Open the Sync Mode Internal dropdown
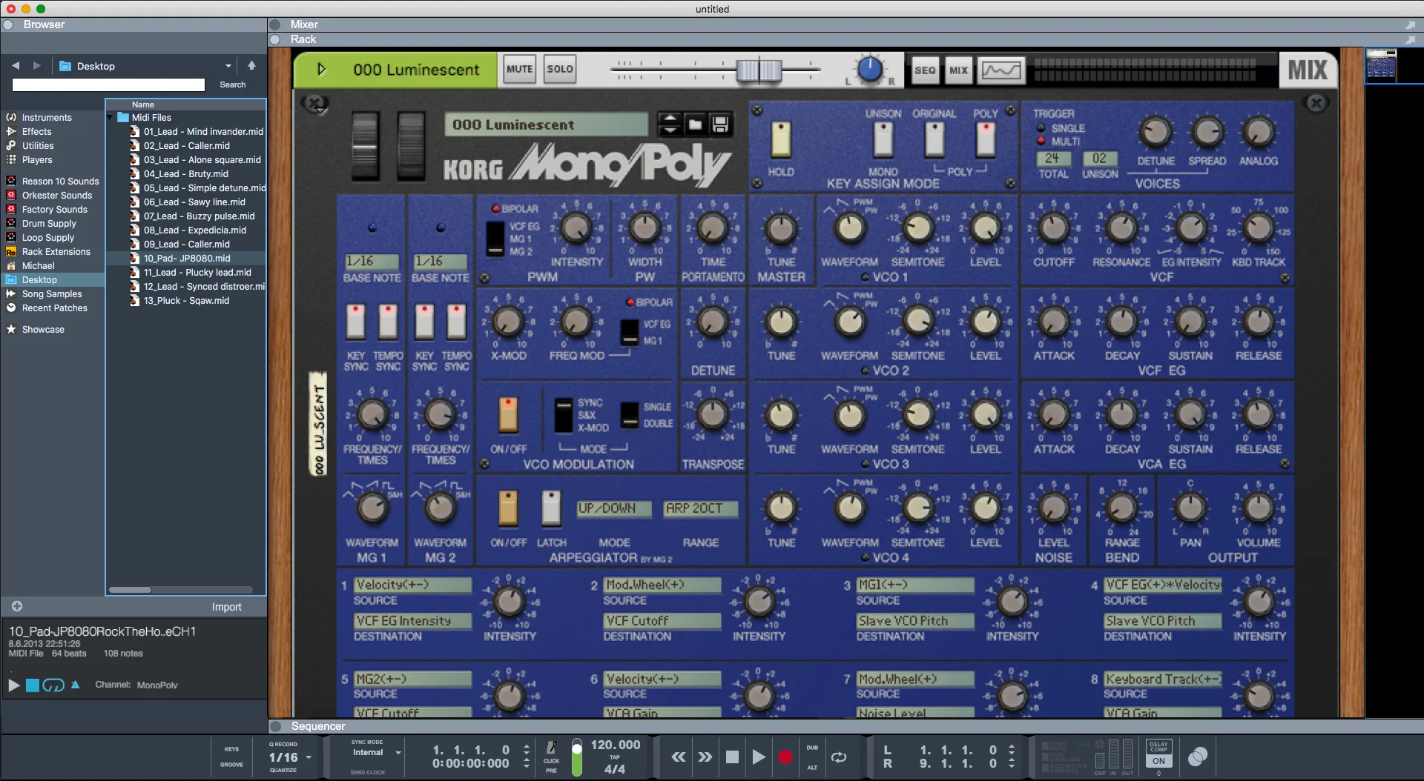Screen dimensions: 1424x781 point(398,753)
